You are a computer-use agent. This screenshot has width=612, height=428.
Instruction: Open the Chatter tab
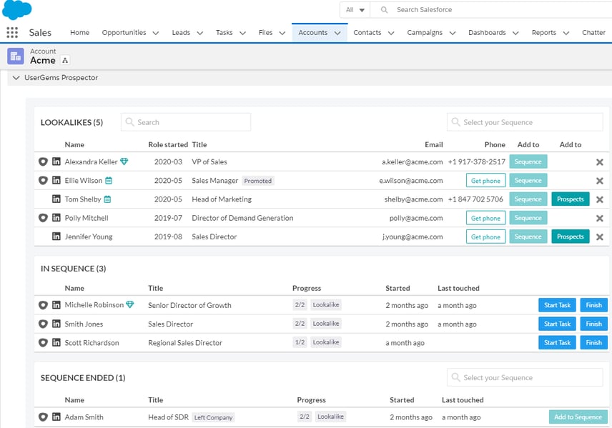[x=593, y=32]
